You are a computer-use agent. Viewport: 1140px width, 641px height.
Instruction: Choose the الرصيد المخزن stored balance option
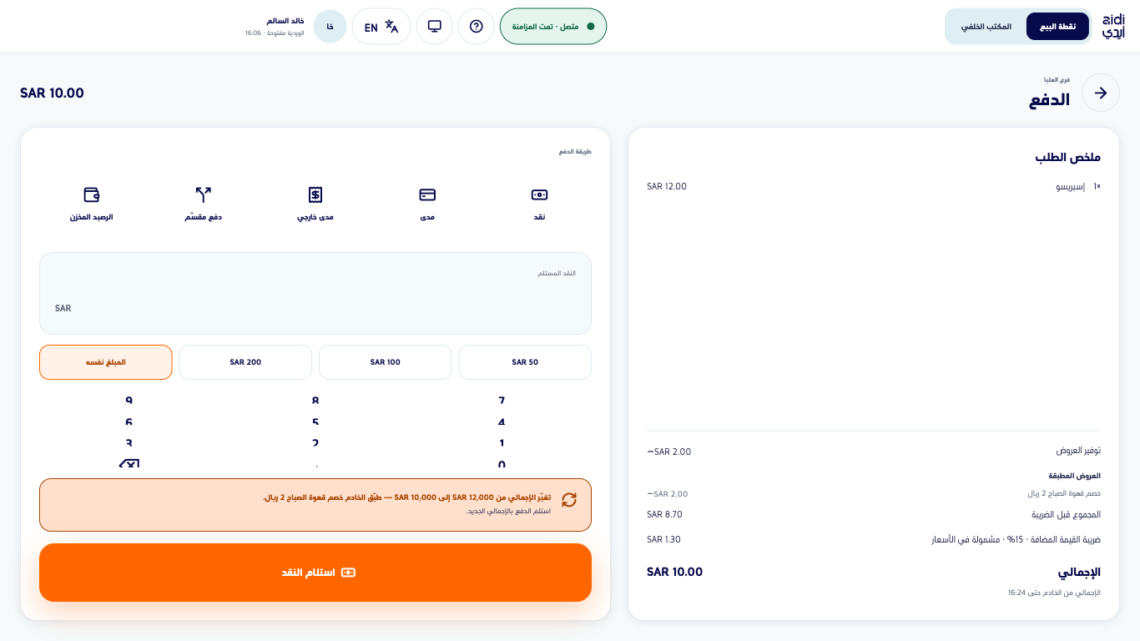[x=92, y=204]
